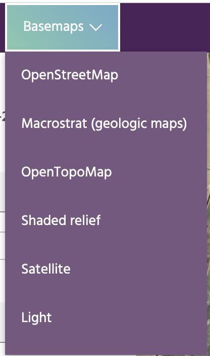Click the white panel strip left of menu
This screenshot has height=356, width=210.
click(x=3, y=204)
